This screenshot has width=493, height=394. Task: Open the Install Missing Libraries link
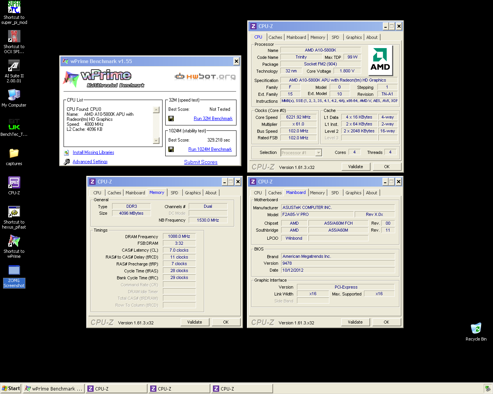93,152
